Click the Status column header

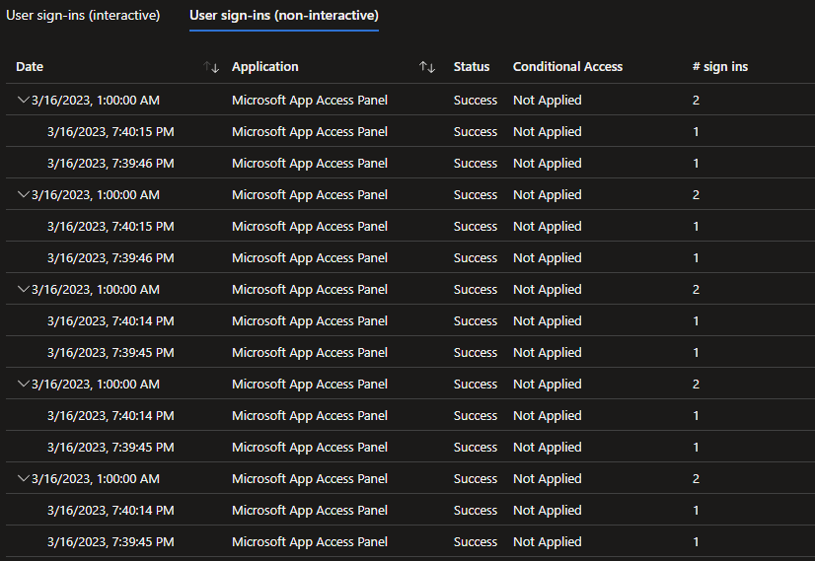(472, 67)
